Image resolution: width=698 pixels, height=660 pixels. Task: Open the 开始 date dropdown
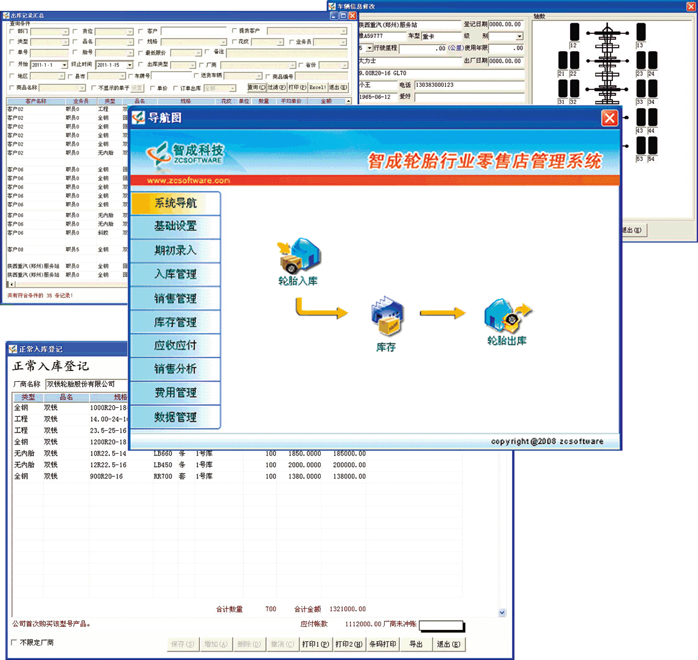(65, 65)
